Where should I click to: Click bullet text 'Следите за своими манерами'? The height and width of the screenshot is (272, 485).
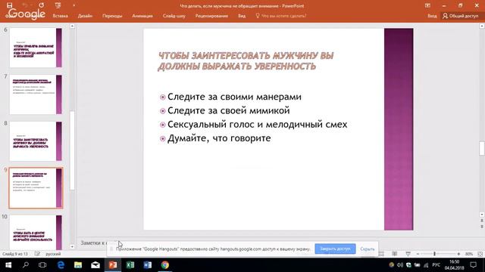click(x=234, y=97)
